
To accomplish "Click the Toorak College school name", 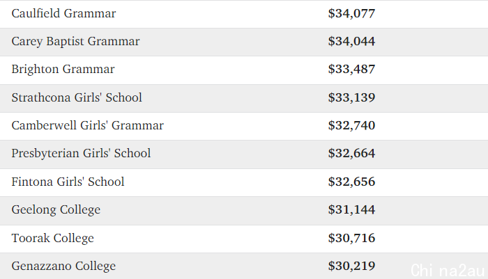I will click(x=52, y=239).
